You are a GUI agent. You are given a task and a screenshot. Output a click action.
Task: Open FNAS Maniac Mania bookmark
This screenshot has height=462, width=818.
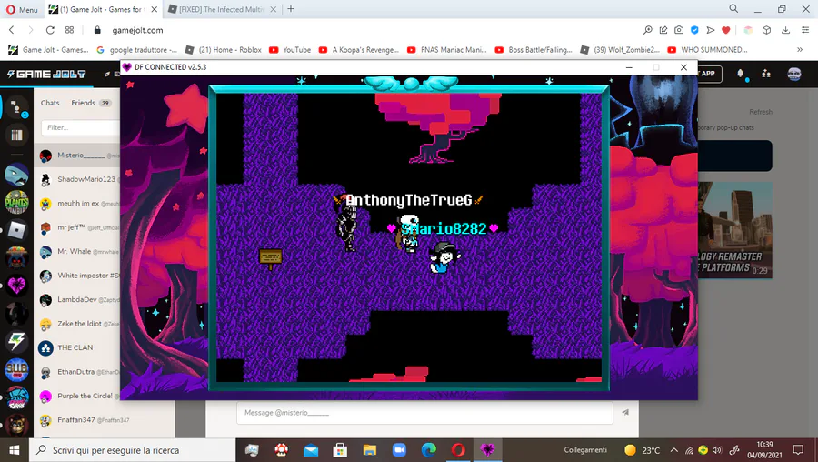coord(446,50)
